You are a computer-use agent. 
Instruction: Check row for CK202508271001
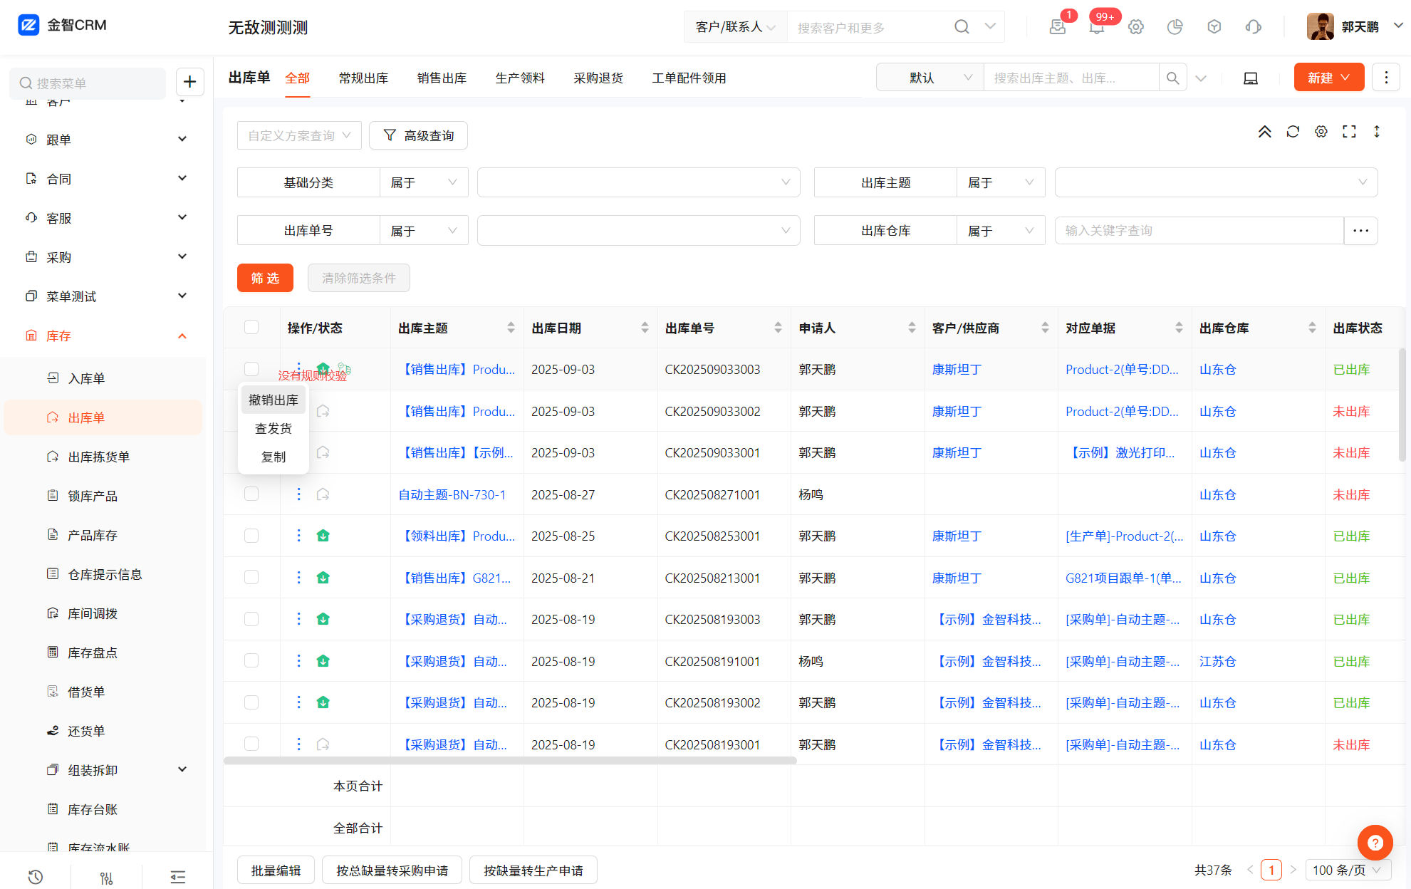click(251, 494)
